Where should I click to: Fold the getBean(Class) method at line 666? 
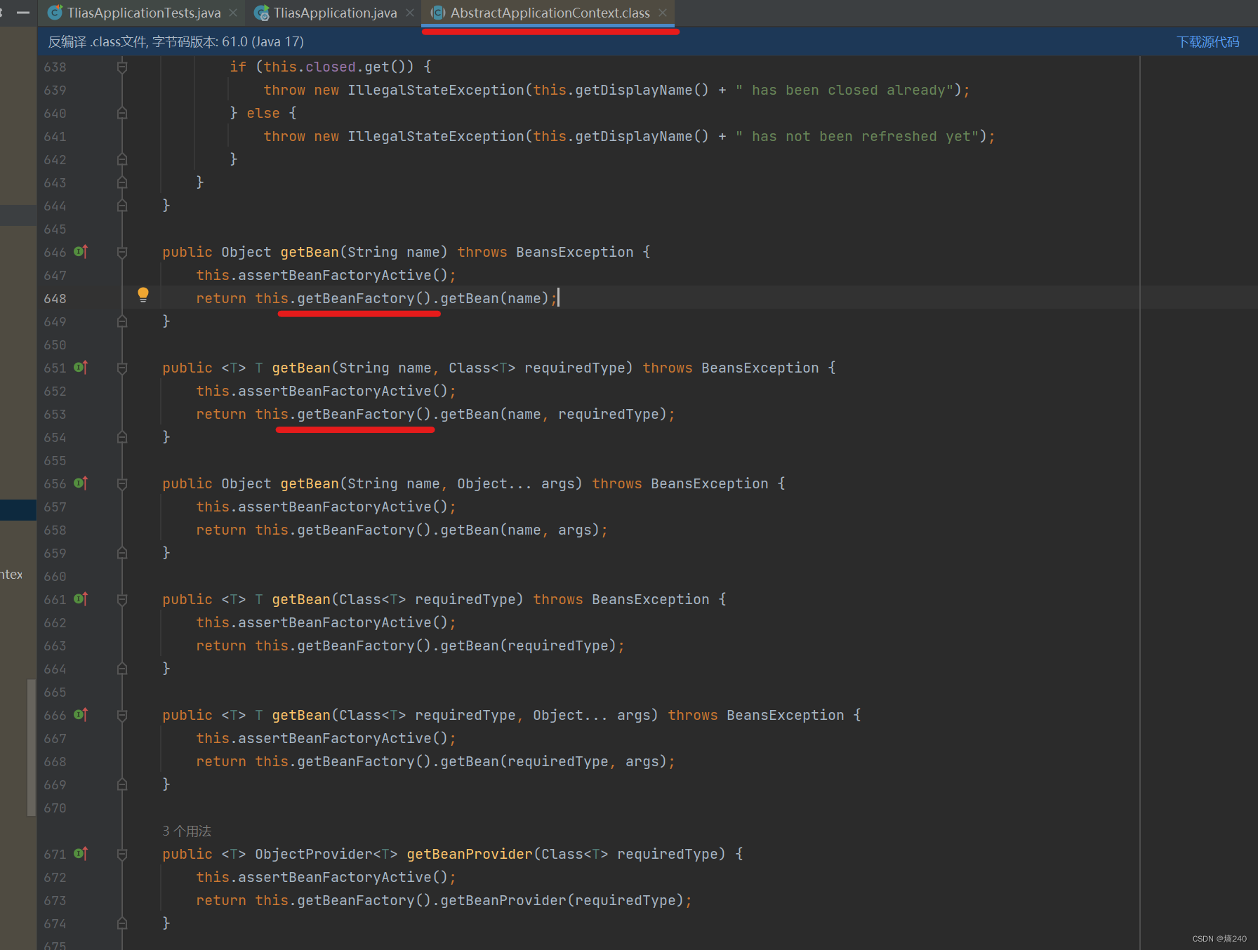coord(121,715)
